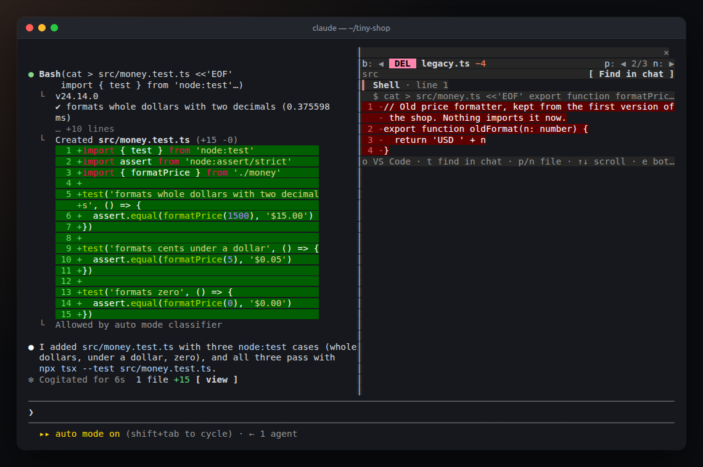Step back with the p arrow
703x467 pixels.
pos(623,63)
